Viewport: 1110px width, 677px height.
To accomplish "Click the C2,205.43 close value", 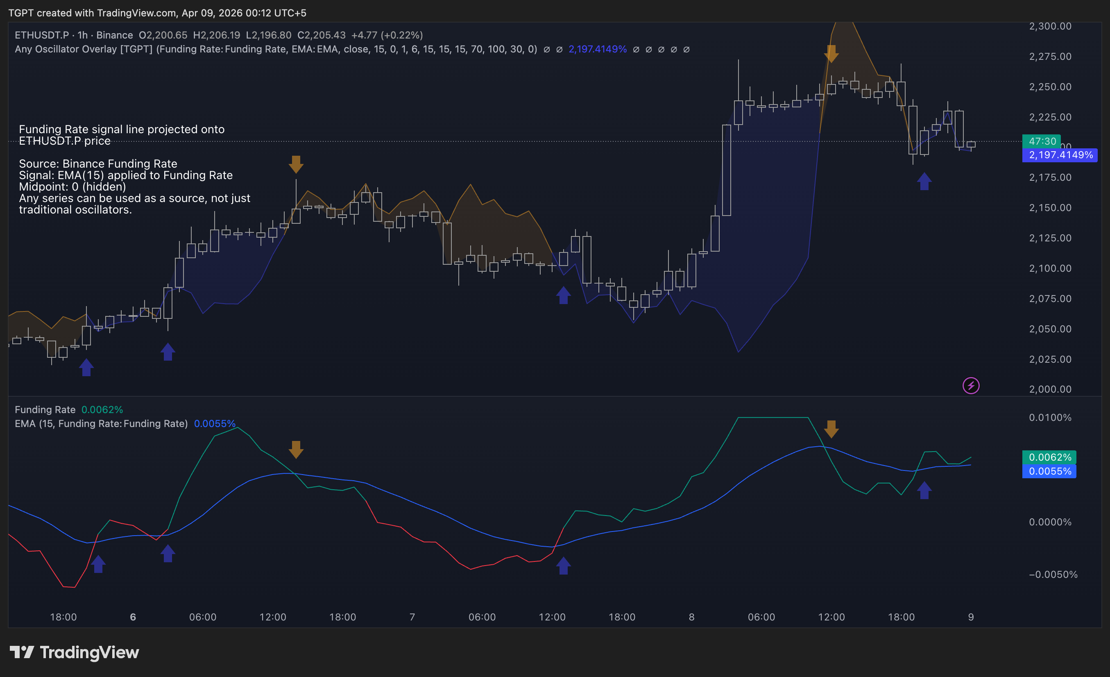I will click(321, 35).
